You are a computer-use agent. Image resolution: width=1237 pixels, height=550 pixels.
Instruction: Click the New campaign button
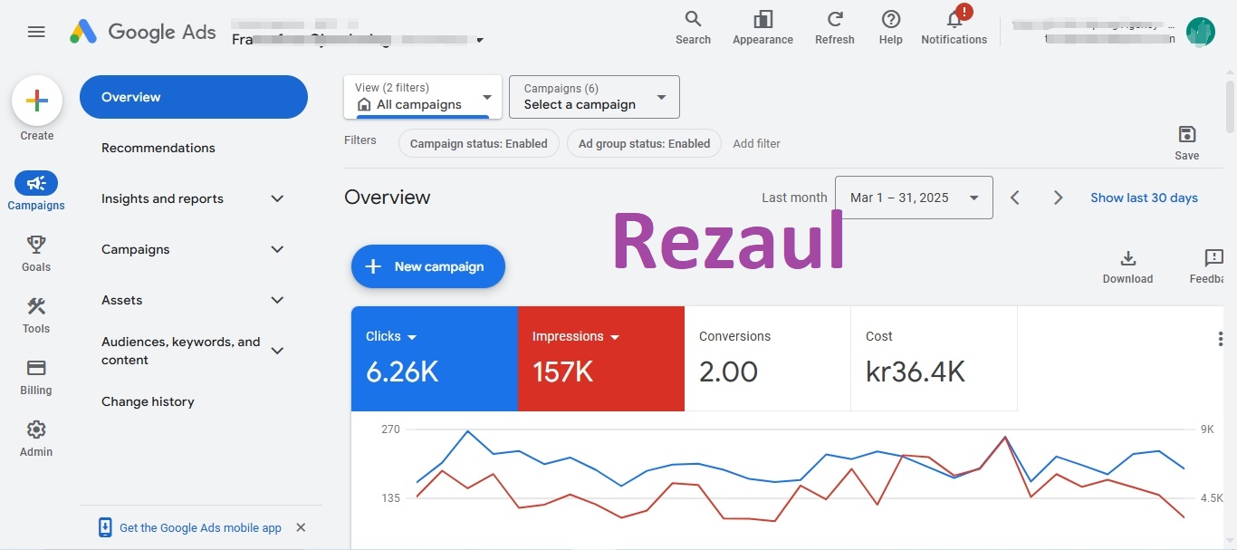tap(427, 266)
